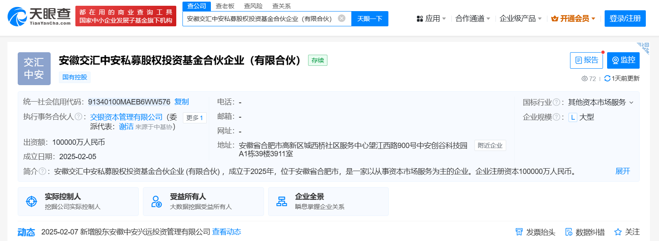Expand the 合作通道 menu
The height and width of the screenshot is (241, 659).
pos(473,19)
